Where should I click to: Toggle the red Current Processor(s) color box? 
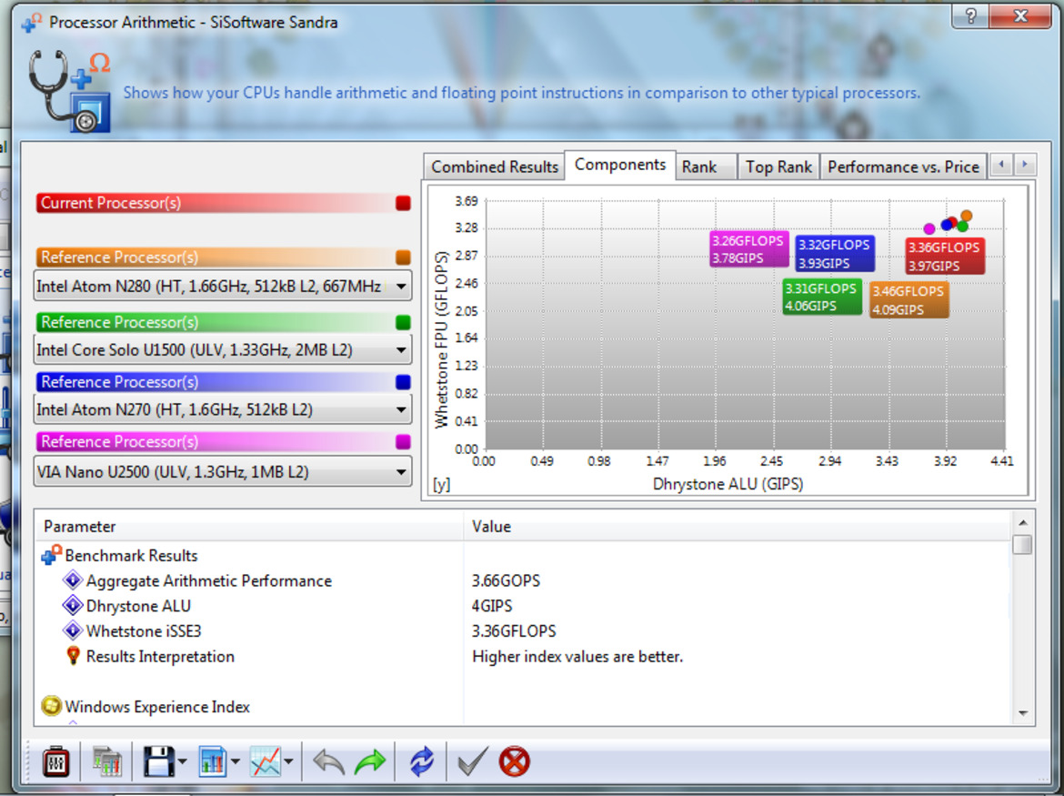(x=403, y=203)
